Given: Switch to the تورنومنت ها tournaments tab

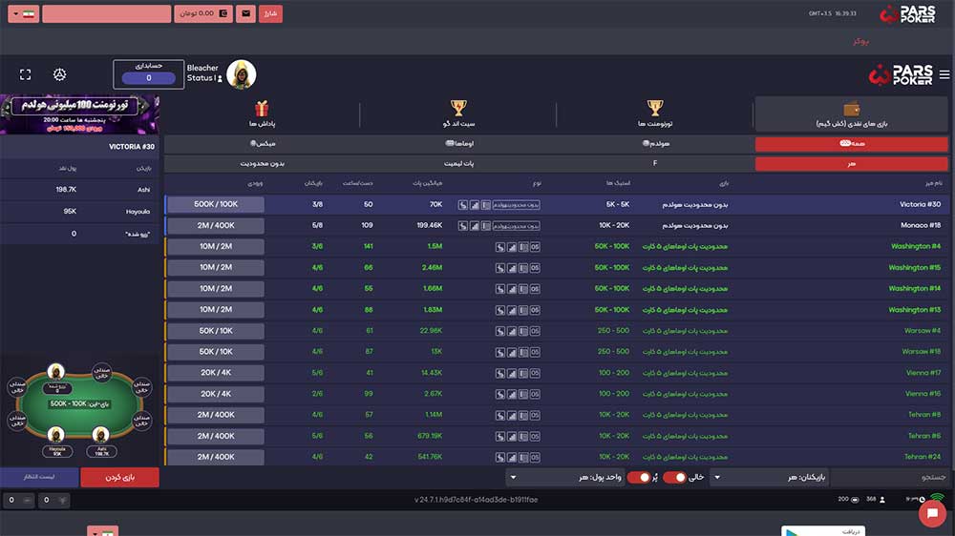Looking at the screenshot, I should 654,114.
